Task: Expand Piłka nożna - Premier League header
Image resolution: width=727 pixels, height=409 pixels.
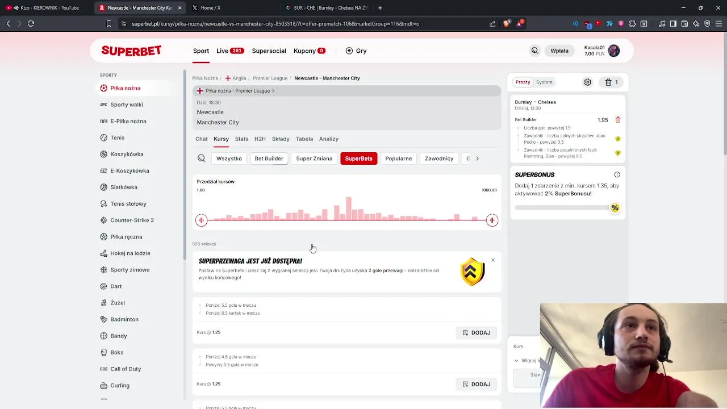Action: pyautogui.click(x=346, y=91)
